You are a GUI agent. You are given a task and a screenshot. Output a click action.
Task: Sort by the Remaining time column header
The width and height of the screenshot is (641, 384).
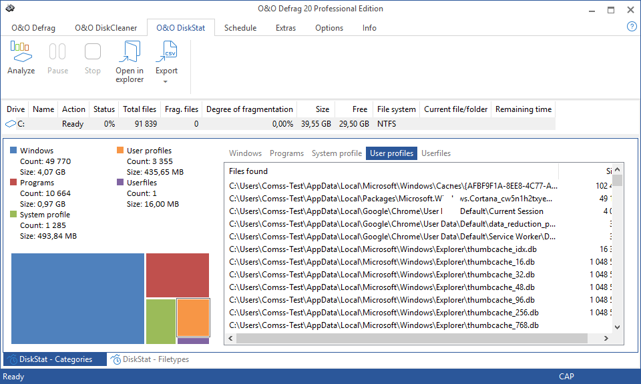click(523, 109)
